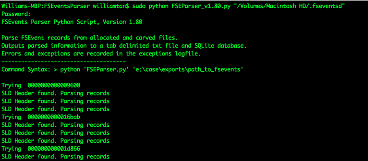The width and height of the screenshot is (368, 161).
Task: Click the word sudo in the command
Action: click(139, 7)
